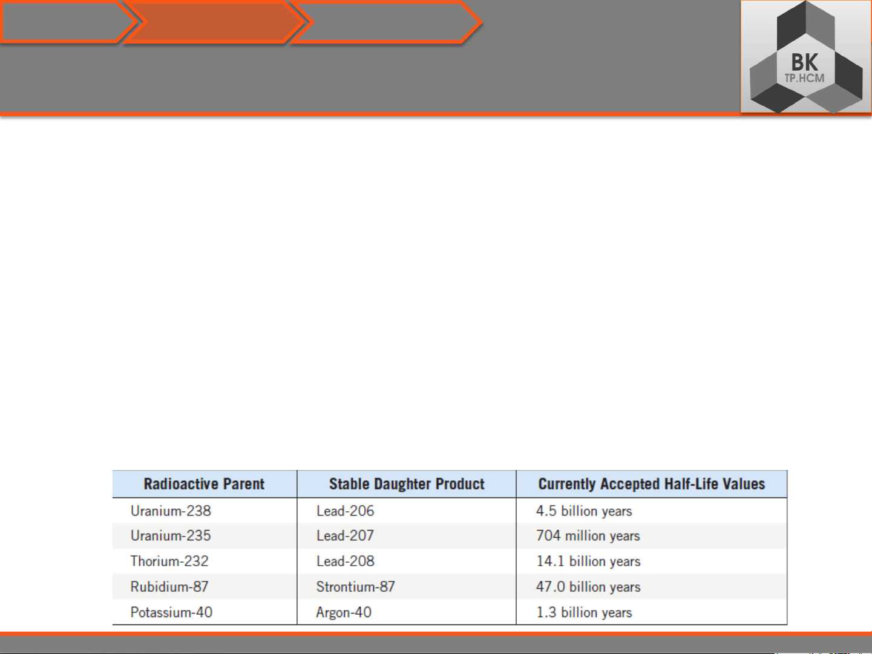The width and height of the screenshot is (872, 654).
Task: Click the "Radioactive Parent" column header
Action: click(205, 484)
